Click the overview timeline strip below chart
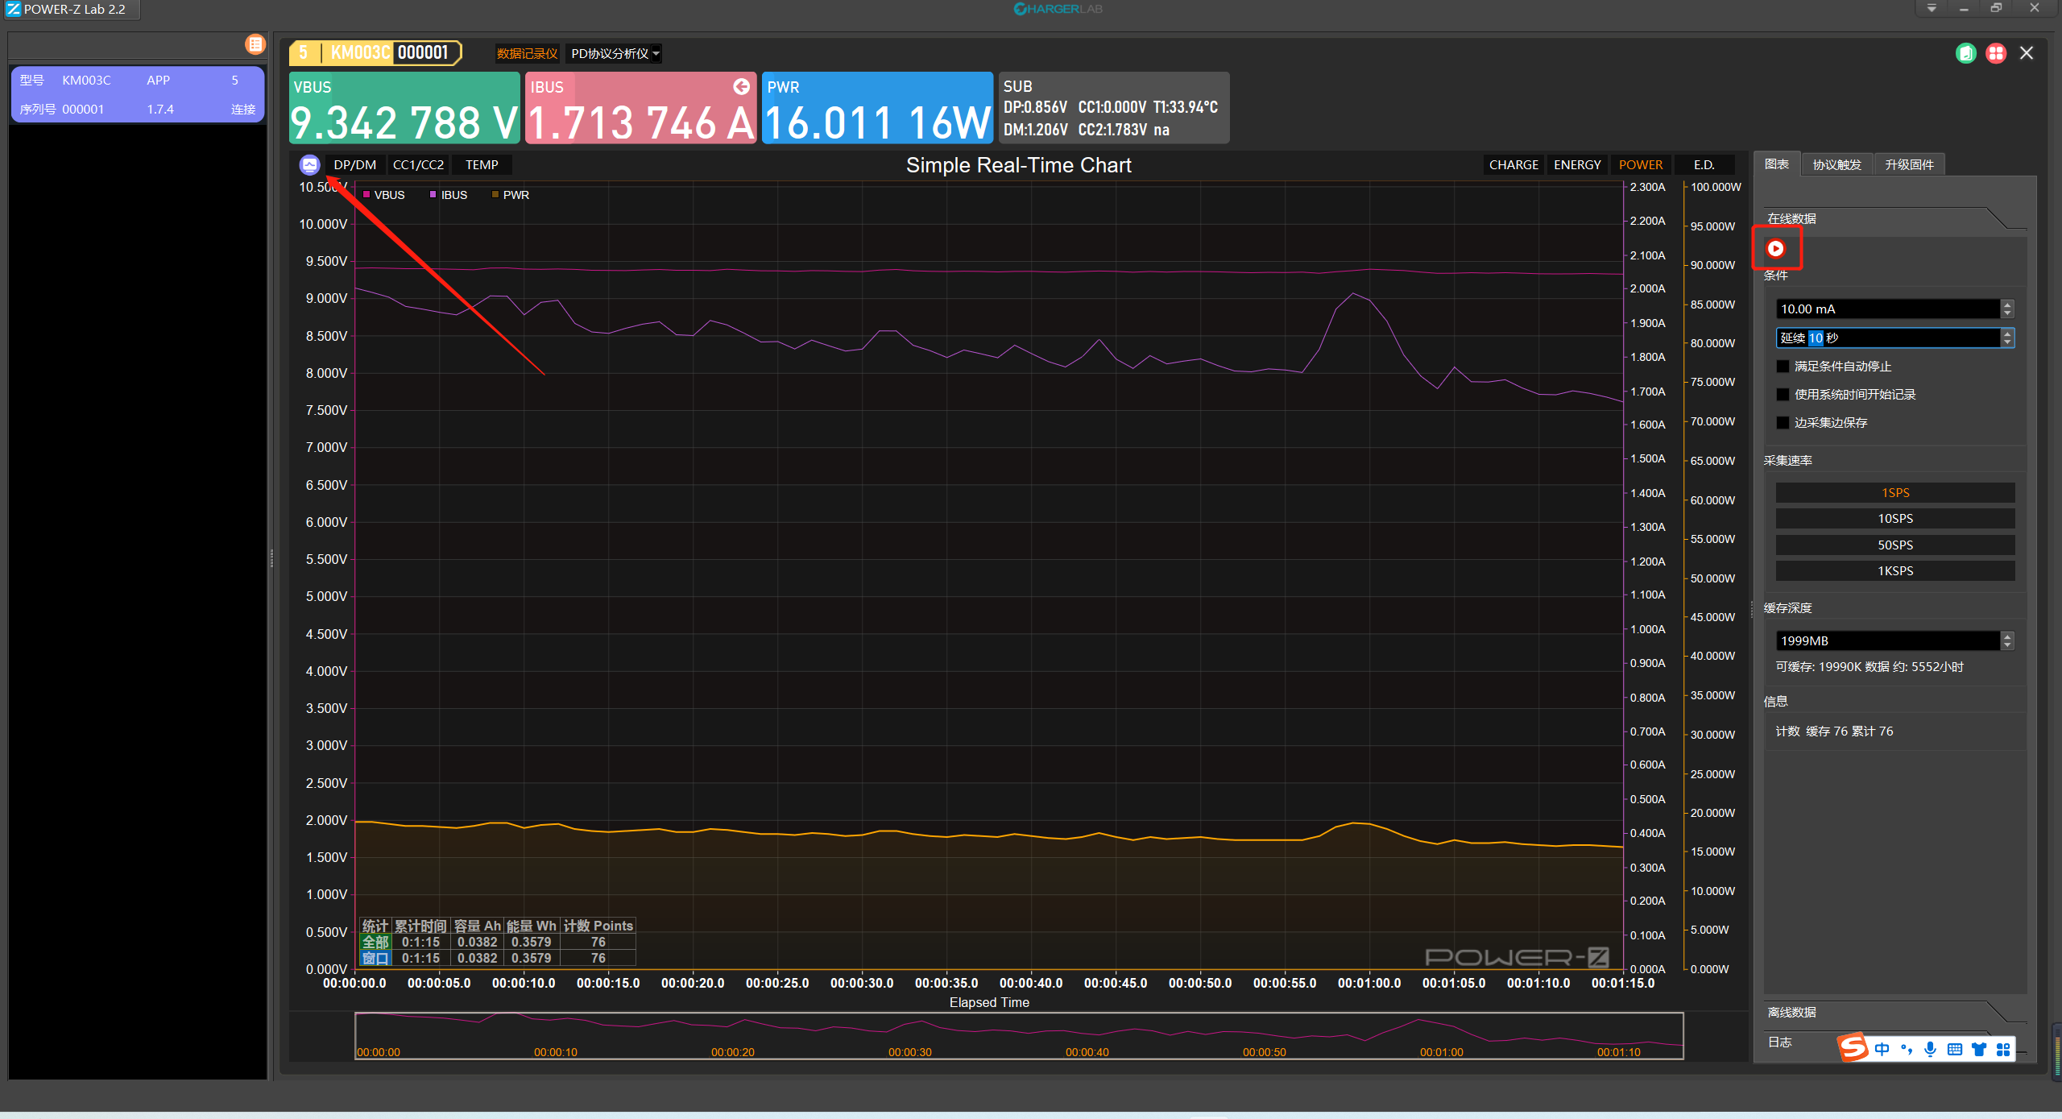Image resolution: width=2062 pixels, height=1119 pixels. 1018,1035
